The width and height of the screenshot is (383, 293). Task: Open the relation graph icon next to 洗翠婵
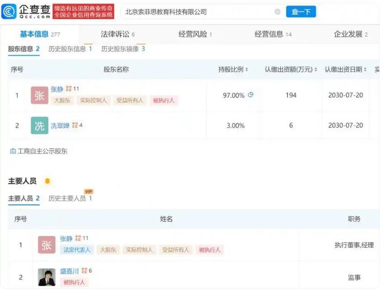click(x=75, y=125)
